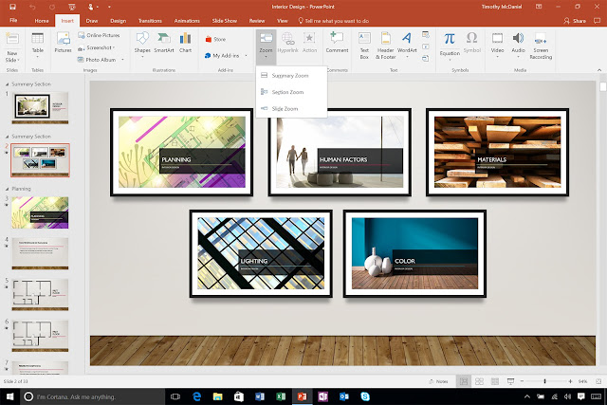Toggle the Notes pane
Screen dimensions: 607x405
tap(438, 381)
